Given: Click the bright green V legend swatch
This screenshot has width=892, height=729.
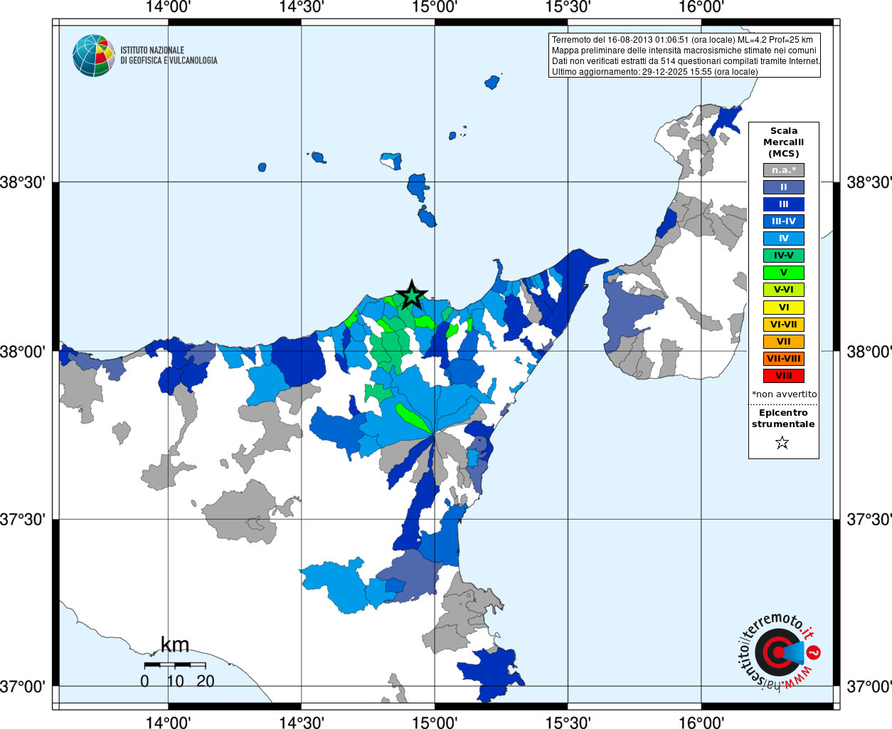Looking at the screenshot, I should tap(784, 273).
